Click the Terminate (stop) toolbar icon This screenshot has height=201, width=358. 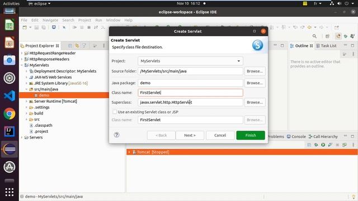(x=89, y=27)
